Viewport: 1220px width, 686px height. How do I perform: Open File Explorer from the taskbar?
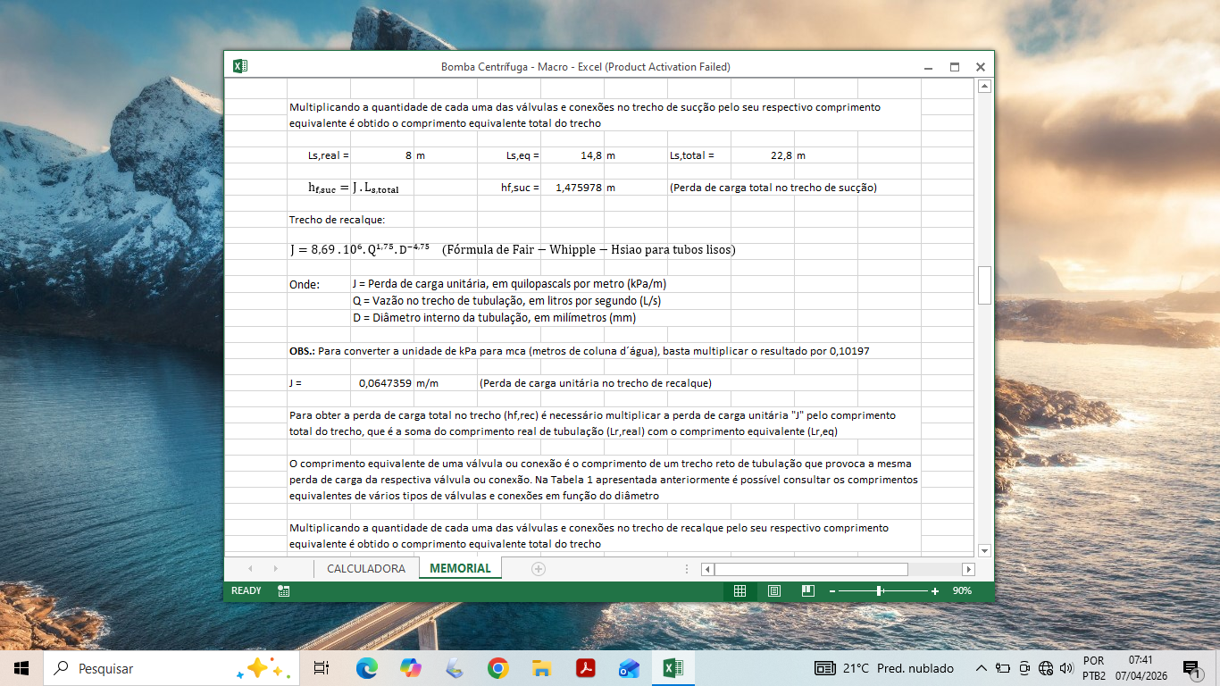coord(541,668)
